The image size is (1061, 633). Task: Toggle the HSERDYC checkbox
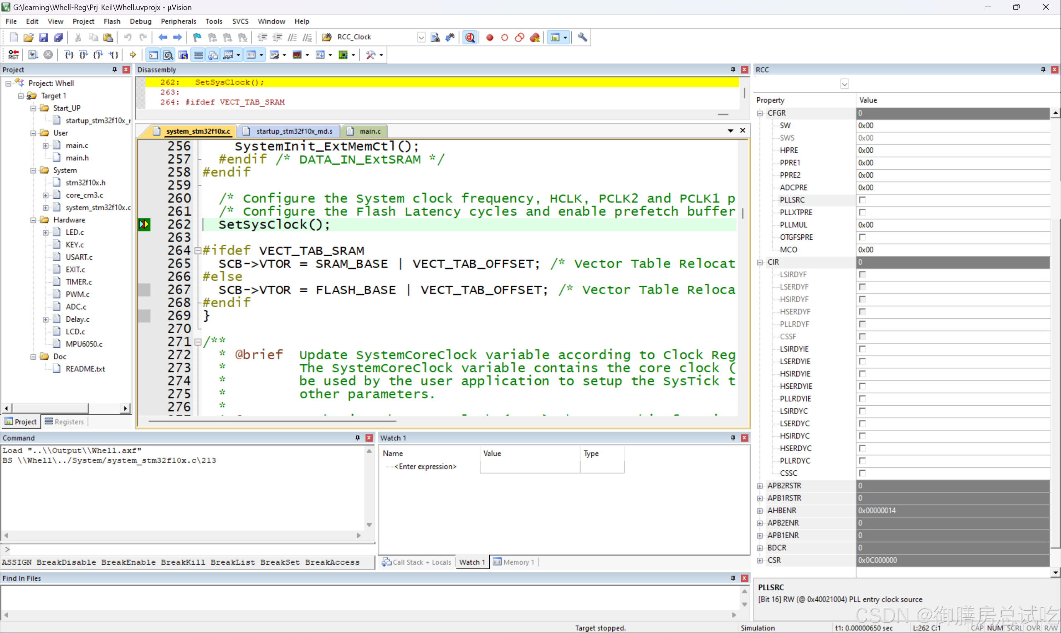(x=862, y=448)
